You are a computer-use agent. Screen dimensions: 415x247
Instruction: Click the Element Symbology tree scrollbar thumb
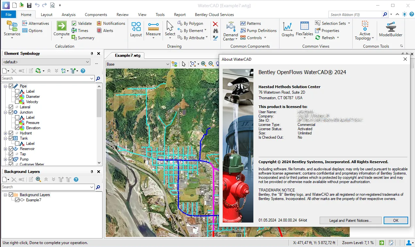[x=99, y=103]
